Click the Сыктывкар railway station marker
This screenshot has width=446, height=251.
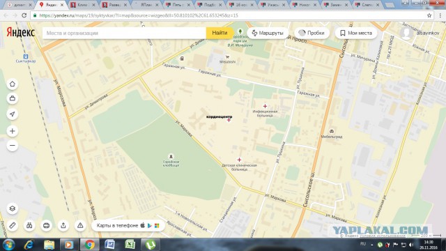click(26, 56)
